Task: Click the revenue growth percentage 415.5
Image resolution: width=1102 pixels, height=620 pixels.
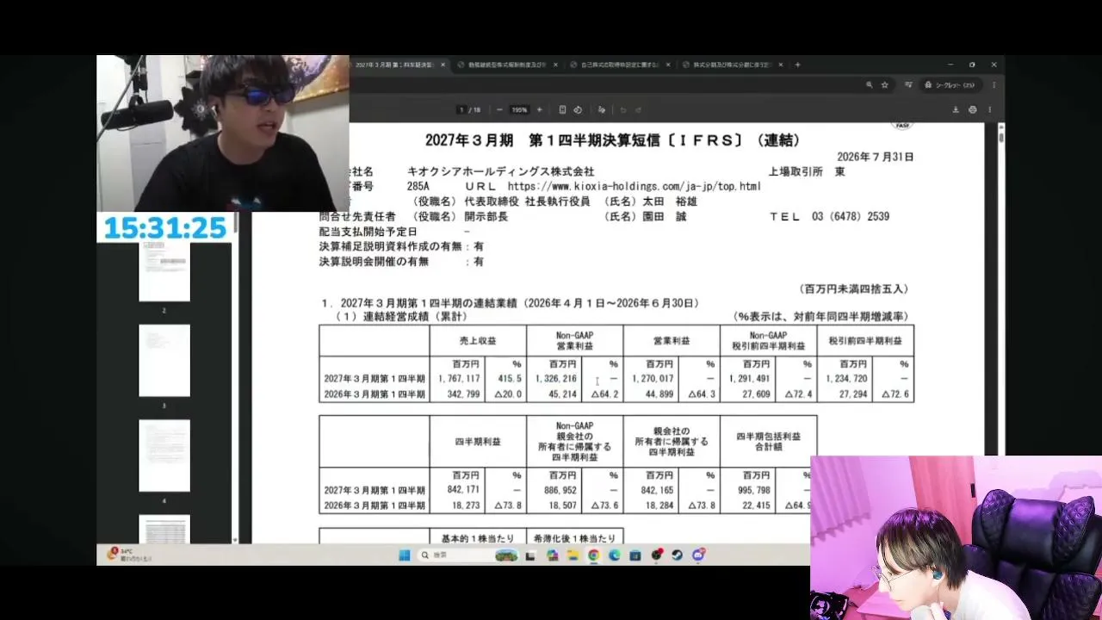Action: [510, 378]
